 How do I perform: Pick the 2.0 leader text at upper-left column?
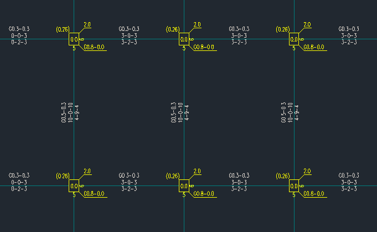coord(87,24)
